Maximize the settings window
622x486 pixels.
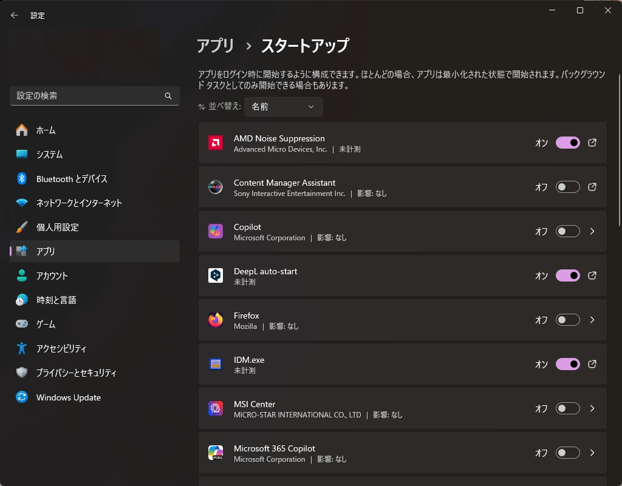580,11
